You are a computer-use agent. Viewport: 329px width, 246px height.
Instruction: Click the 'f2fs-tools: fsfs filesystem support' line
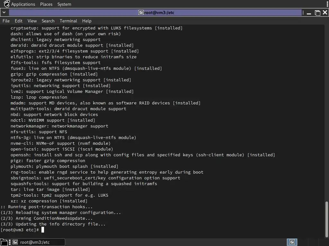(x=56, y=62)
